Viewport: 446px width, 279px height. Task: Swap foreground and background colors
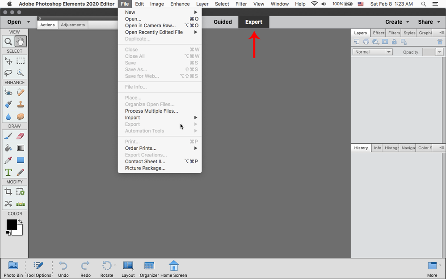(x=21, y=221)
